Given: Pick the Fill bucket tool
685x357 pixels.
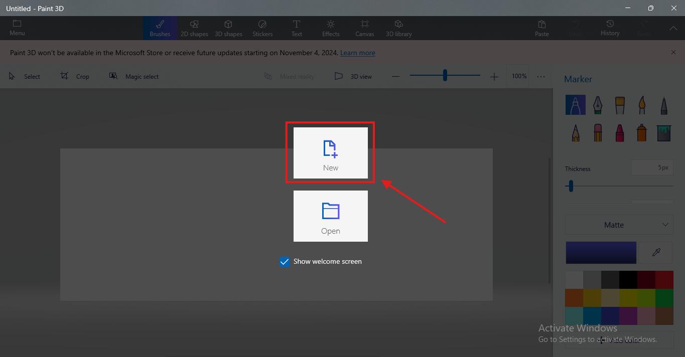Looking at the screenshot, I should point(664,133).
